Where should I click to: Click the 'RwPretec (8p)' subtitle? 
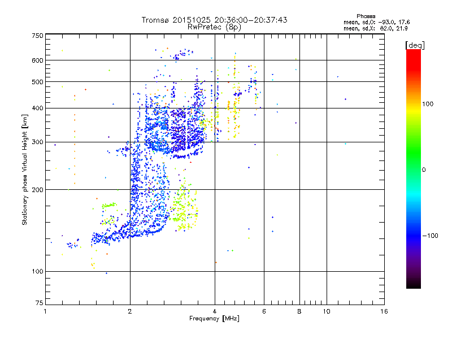click(214, 27)
